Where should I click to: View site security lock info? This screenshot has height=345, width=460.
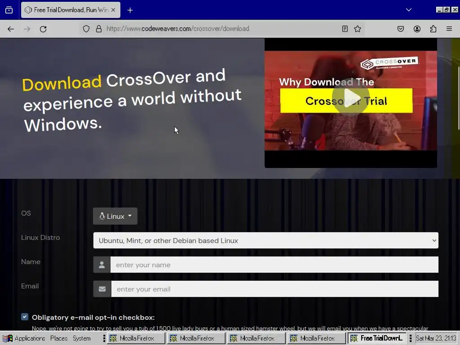click(99, 29)
